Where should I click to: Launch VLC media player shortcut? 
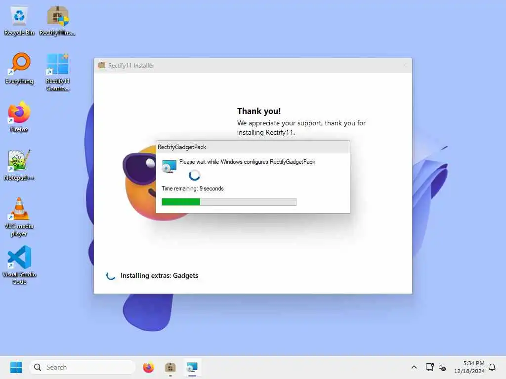pyautogui.click(x=19, y=217)
